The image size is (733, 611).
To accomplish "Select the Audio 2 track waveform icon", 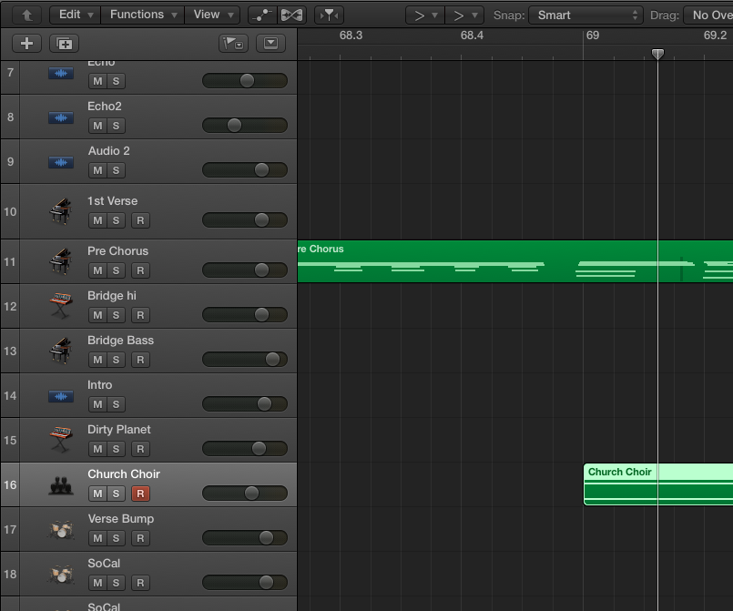I will click(x=61, y=163).
